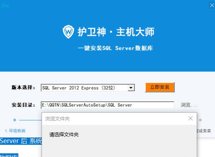Click the last progress step circle

pos(200,120)
